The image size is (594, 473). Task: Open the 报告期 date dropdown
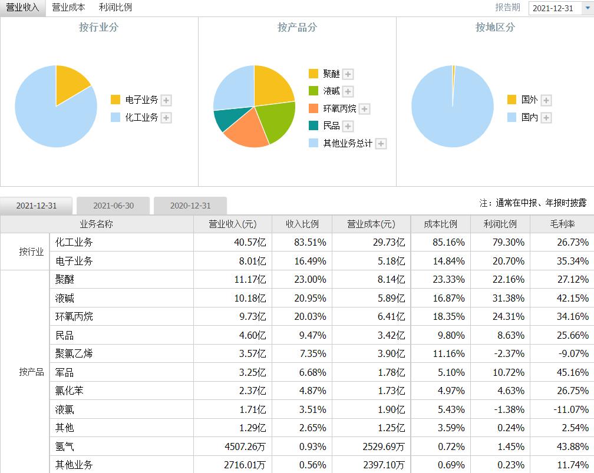[x=560, y=8]
